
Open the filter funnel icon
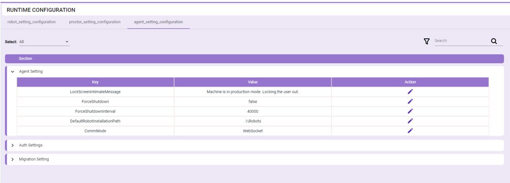[427, 41]
